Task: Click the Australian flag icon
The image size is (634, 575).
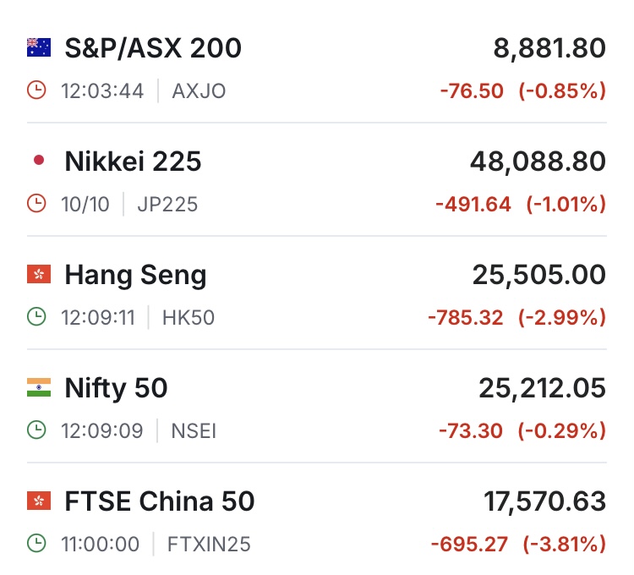Action: [x=39, y=47]
